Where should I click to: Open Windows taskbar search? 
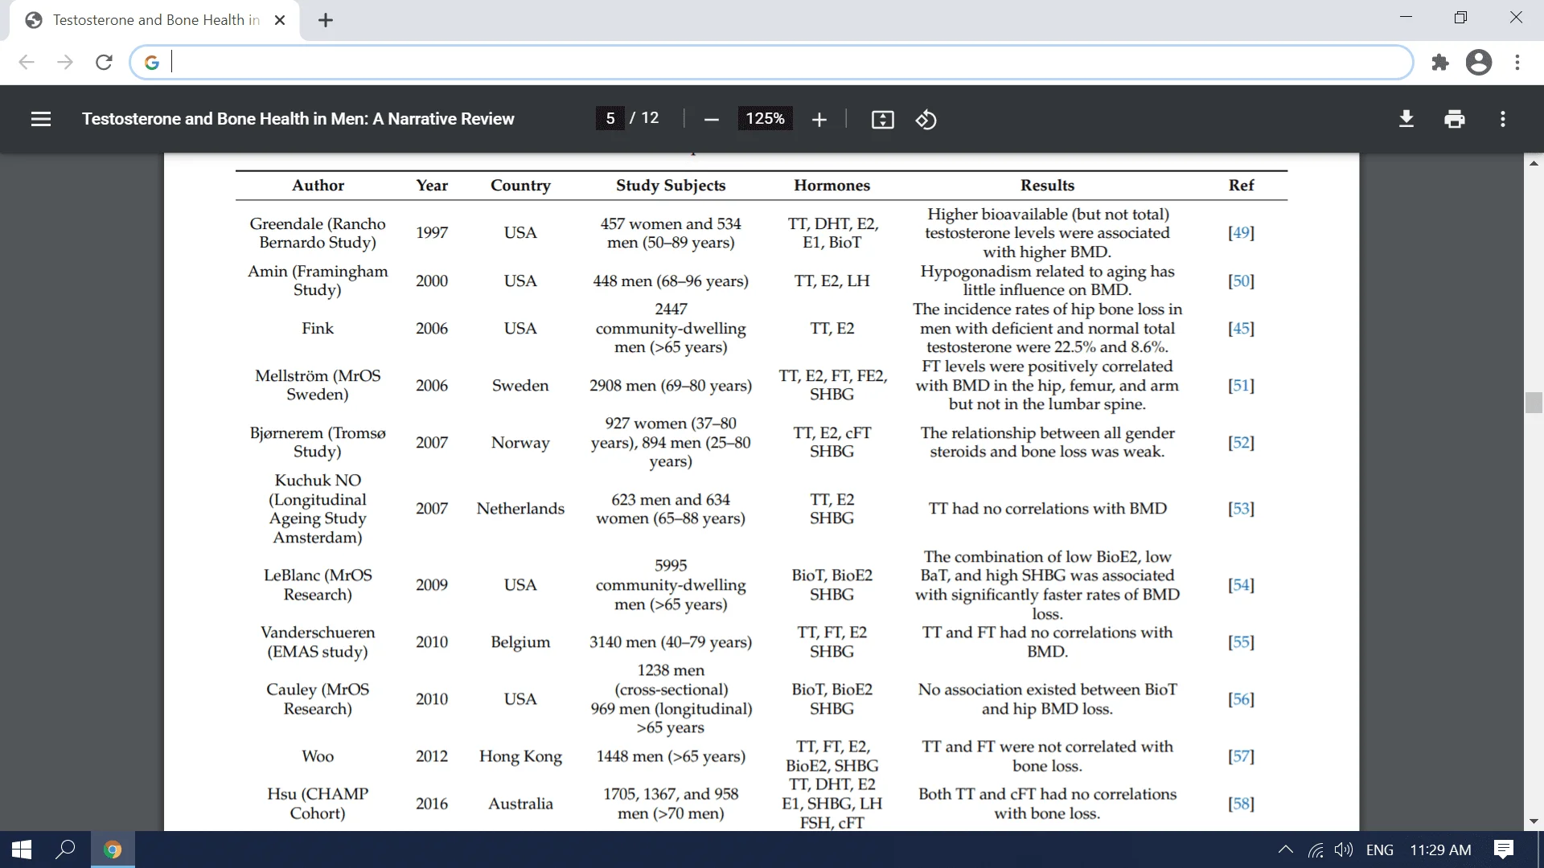pos(65,850)
